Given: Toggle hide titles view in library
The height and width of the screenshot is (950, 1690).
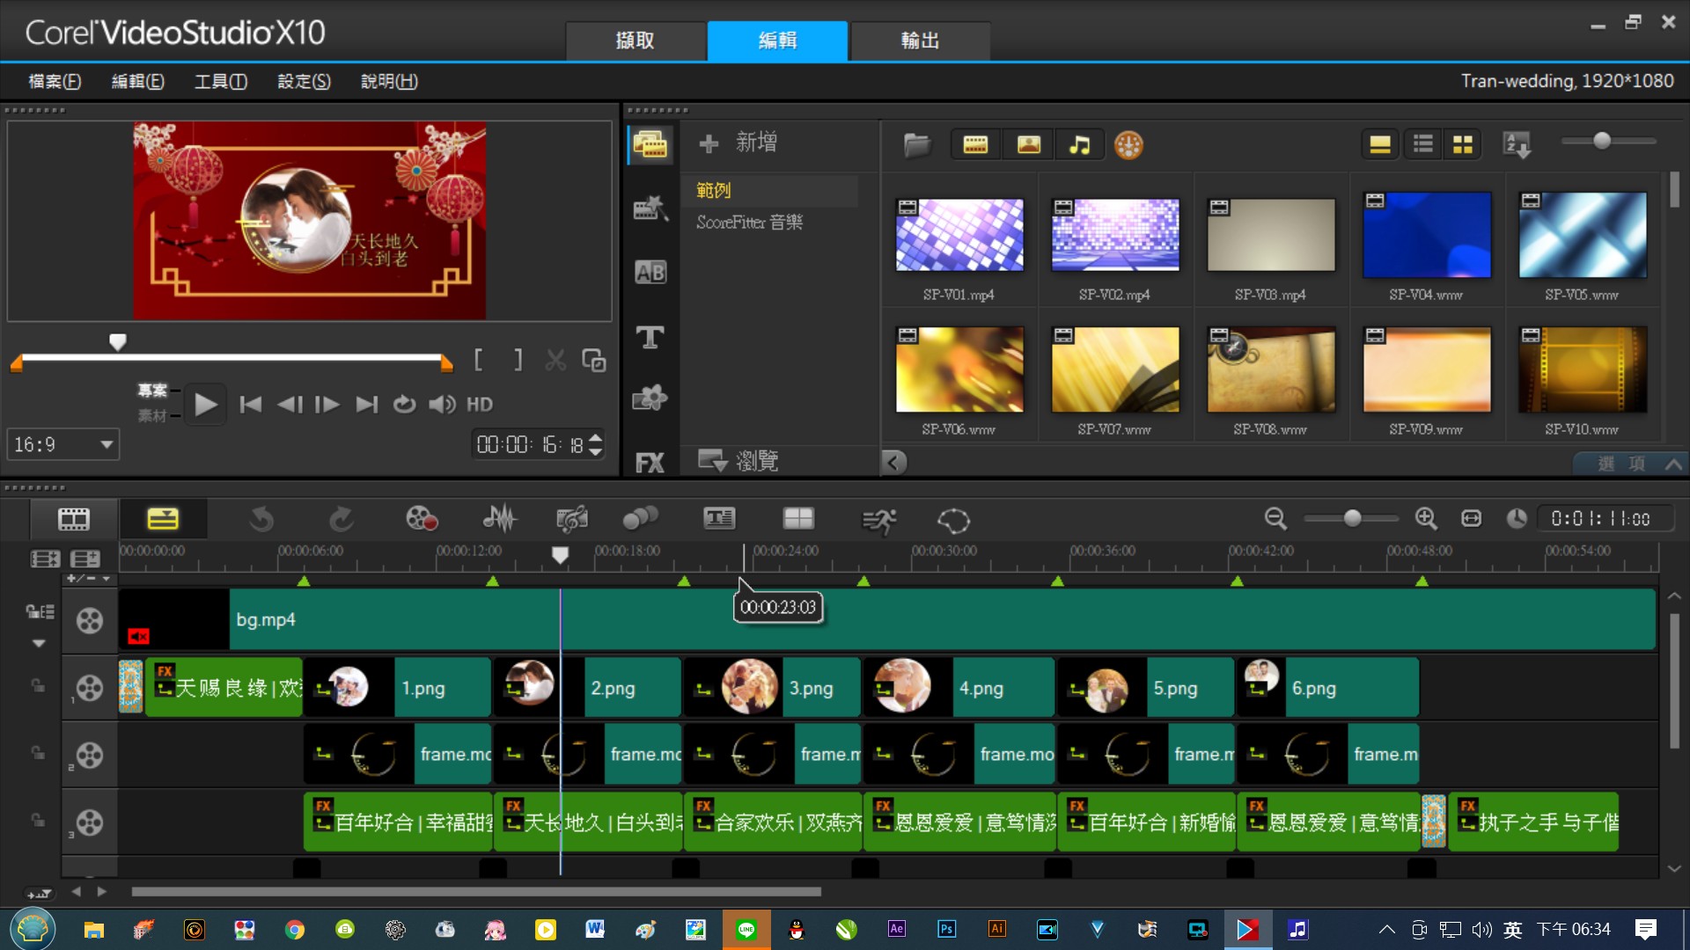Looking at the screenshot, I should tap(1380, 144).
